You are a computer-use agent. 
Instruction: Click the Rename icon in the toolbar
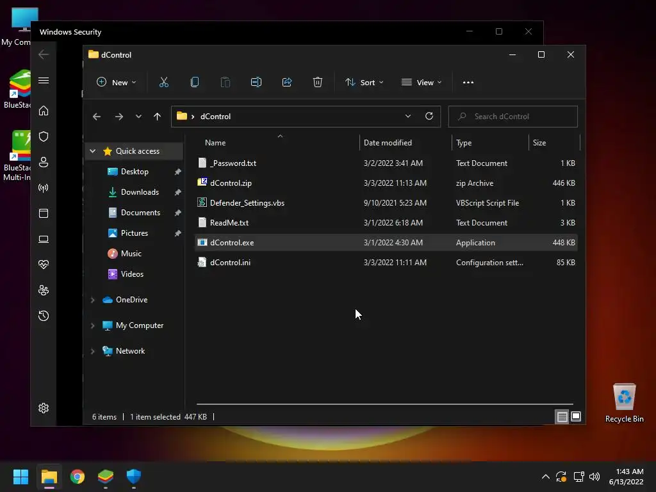pyautogui.click(x=256, y=83)
